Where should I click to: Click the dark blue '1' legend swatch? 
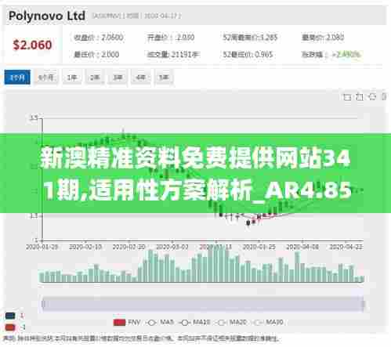coord(10,316)
